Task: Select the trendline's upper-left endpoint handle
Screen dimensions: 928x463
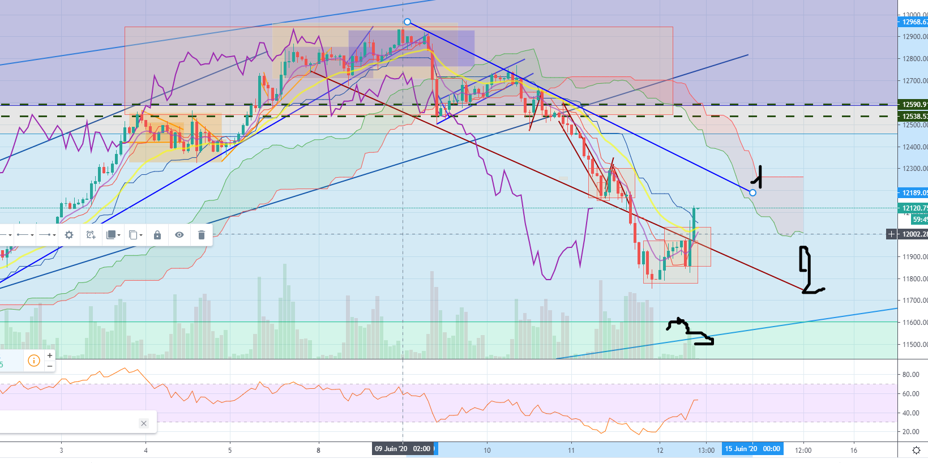Action: click(x=407, y=22)
